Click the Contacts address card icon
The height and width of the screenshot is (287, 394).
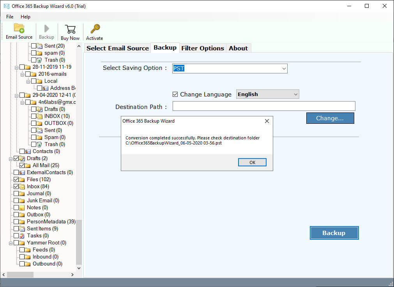coord(28,151)
